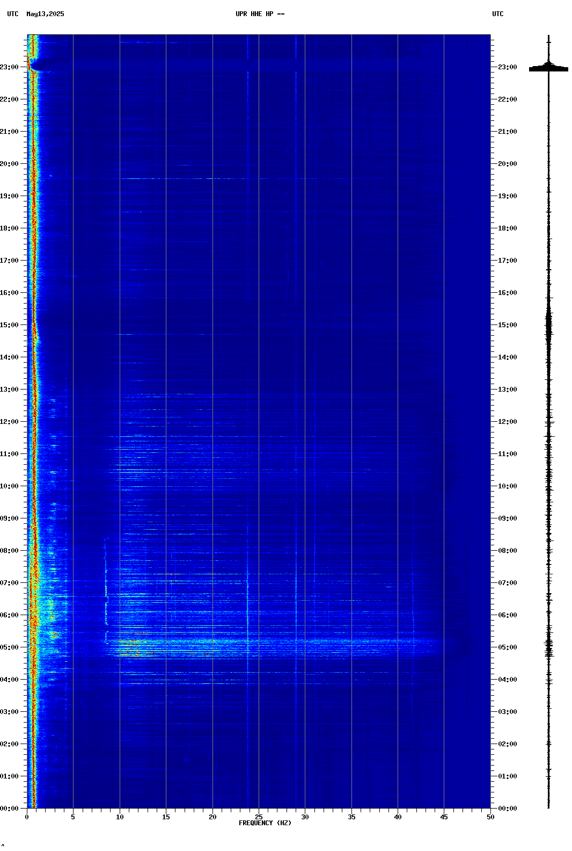Click the 21:00 label on the right time axis
This screenshot has height=851, width=572.
pyautogui.click(x=508, y=132)
